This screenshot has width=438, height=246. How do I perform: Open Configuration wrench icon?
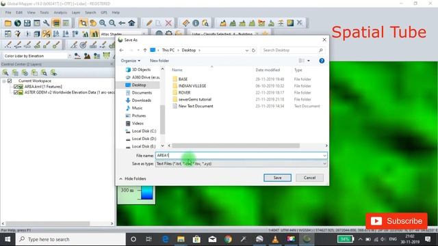[x=47, y=23]
